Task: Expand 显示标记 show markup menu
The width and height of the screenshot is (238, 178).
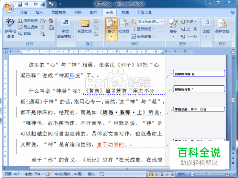Action: click(143, 29)
